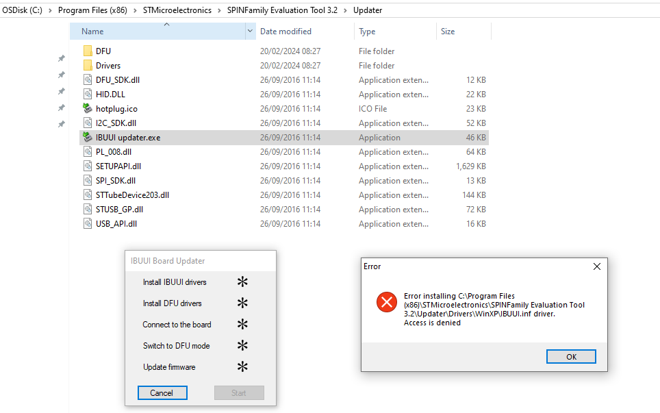This screenshot has width=660, height=413.
Task: Click the Drivers folder icon
Action: point(88,65)
